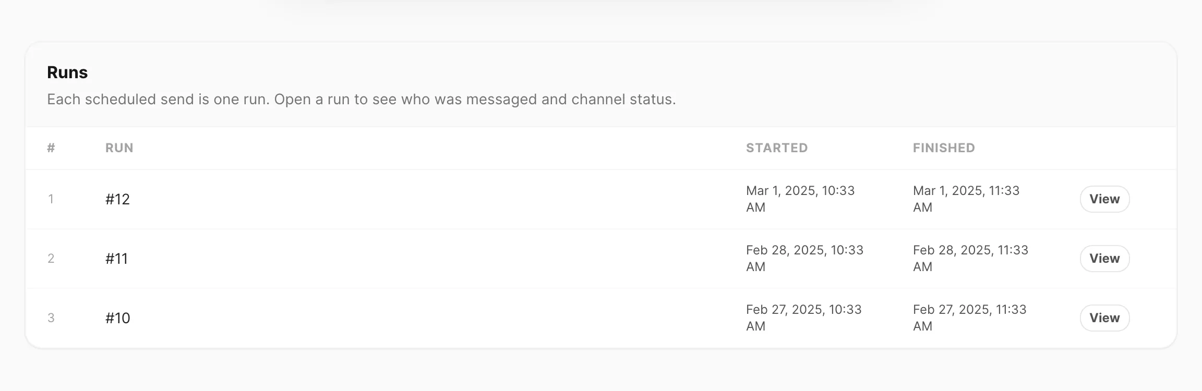The width and height of the screenshot is (1202, 391).
Task: Click the Feb 27 10:33 AM started time
Action: coord(804,318)
